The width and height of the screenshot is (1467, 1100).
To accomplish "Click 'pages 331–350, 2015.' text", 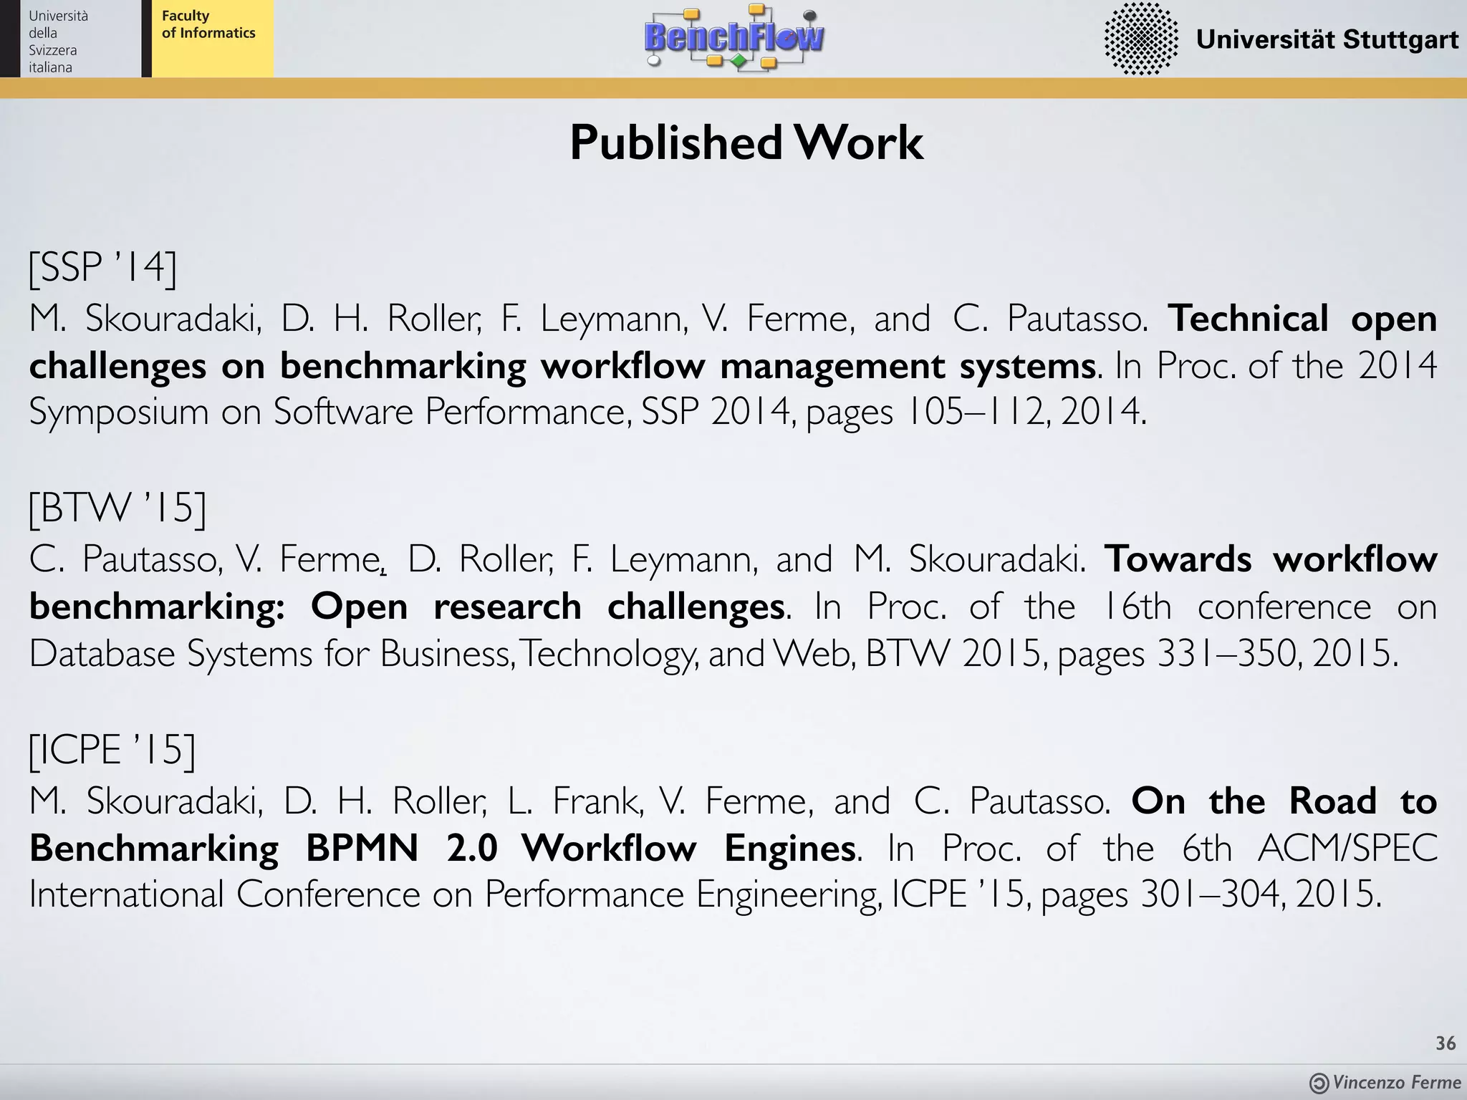I will pos(1228,655).
